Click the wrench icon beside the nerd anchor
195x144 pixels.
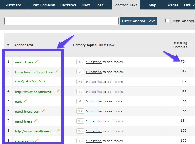pos(25,101)
